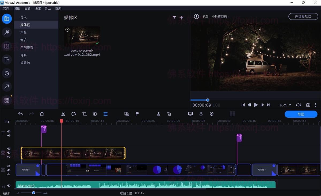The height and width of the screenshot is (196, 321).
Task: Click the rotate clip icon
Action: [74, 114]
